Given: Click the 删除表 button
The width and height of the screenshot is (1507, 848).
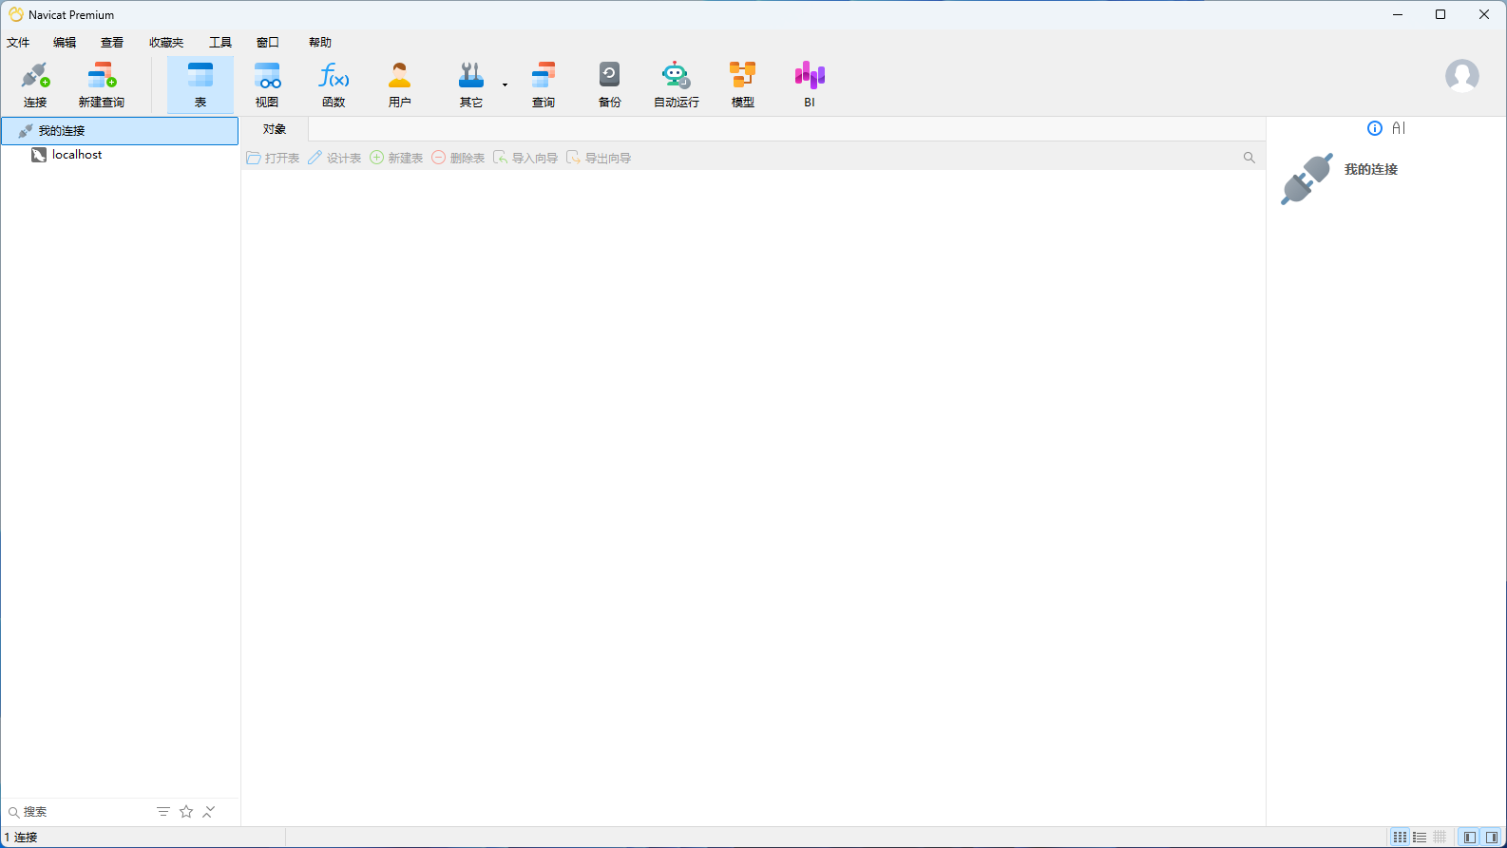Looking at the screenshot, I should (458, 158).
